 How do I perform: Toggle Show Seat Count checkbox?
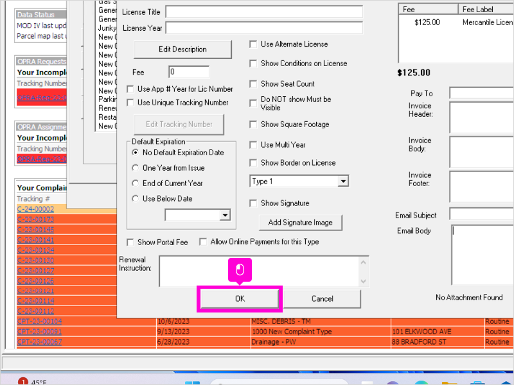pyautogui.click(x=253, y=84)
